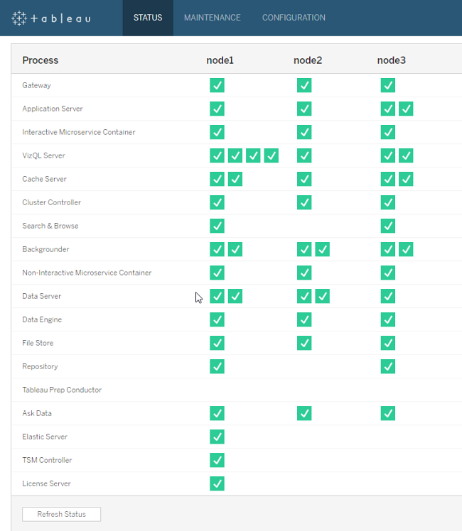Viewport: 462px width, 531px height.
Task: Select the Status tab
Action: point(148,18)
